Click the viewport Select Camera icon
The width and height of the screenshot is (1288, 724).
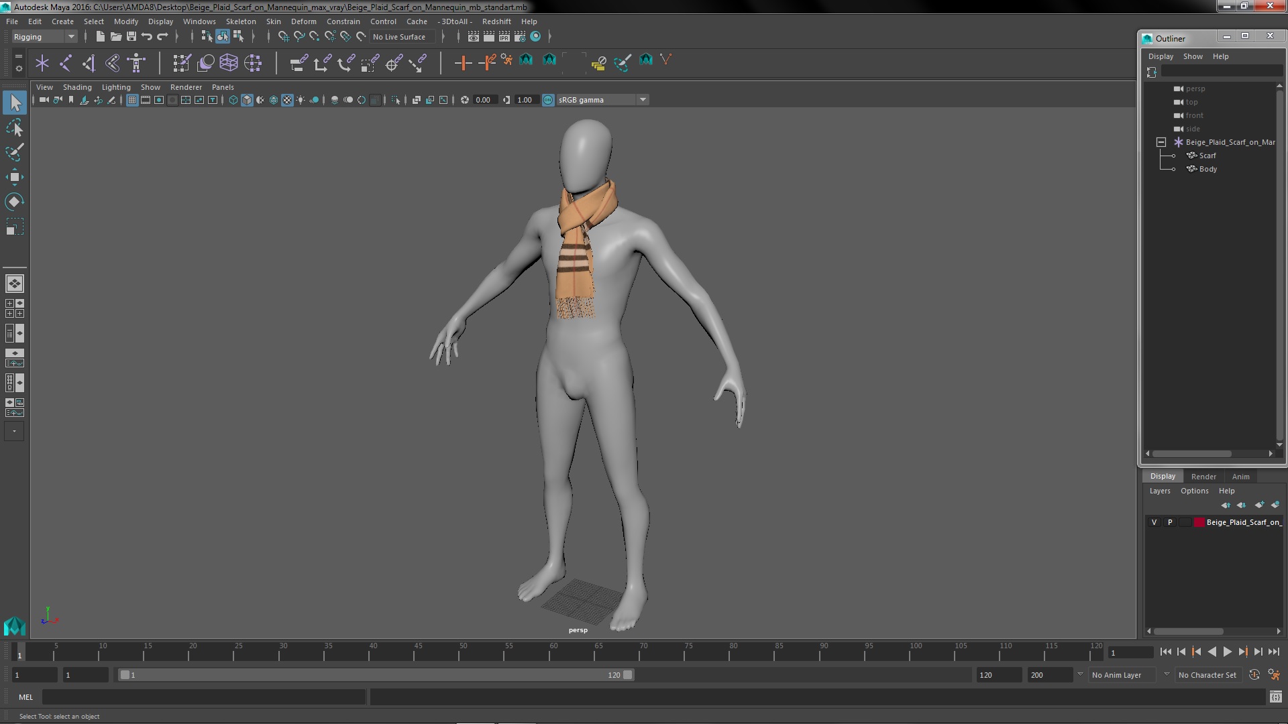click(x=44, y=100)
